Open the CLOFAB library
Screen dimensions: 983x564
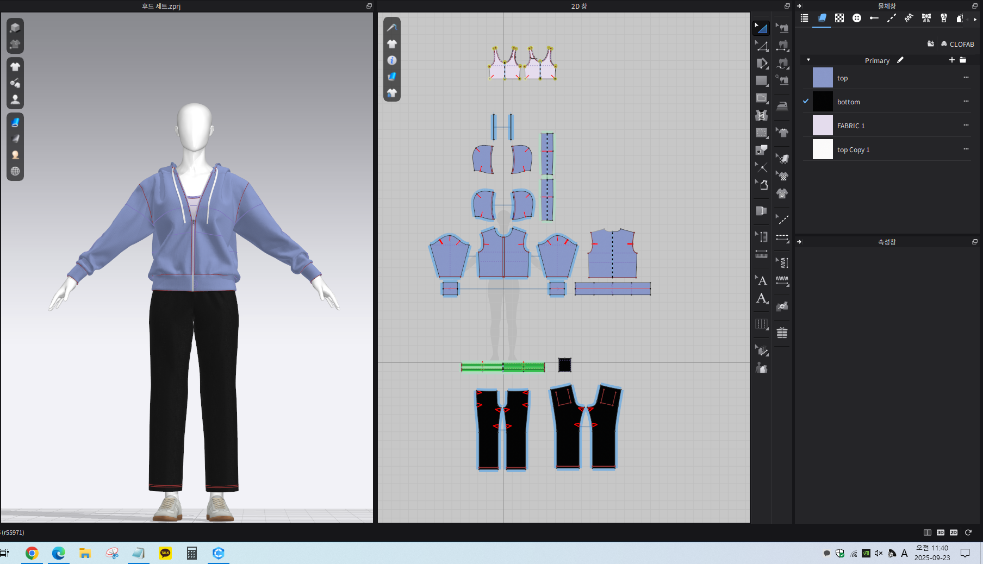coord(957,44)
